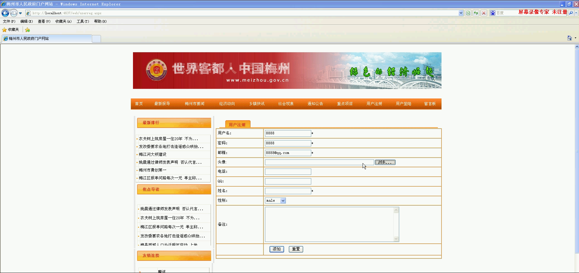Open 最新报导 navigation link
The height and width of the screenshot is (273, 579).
162,104
